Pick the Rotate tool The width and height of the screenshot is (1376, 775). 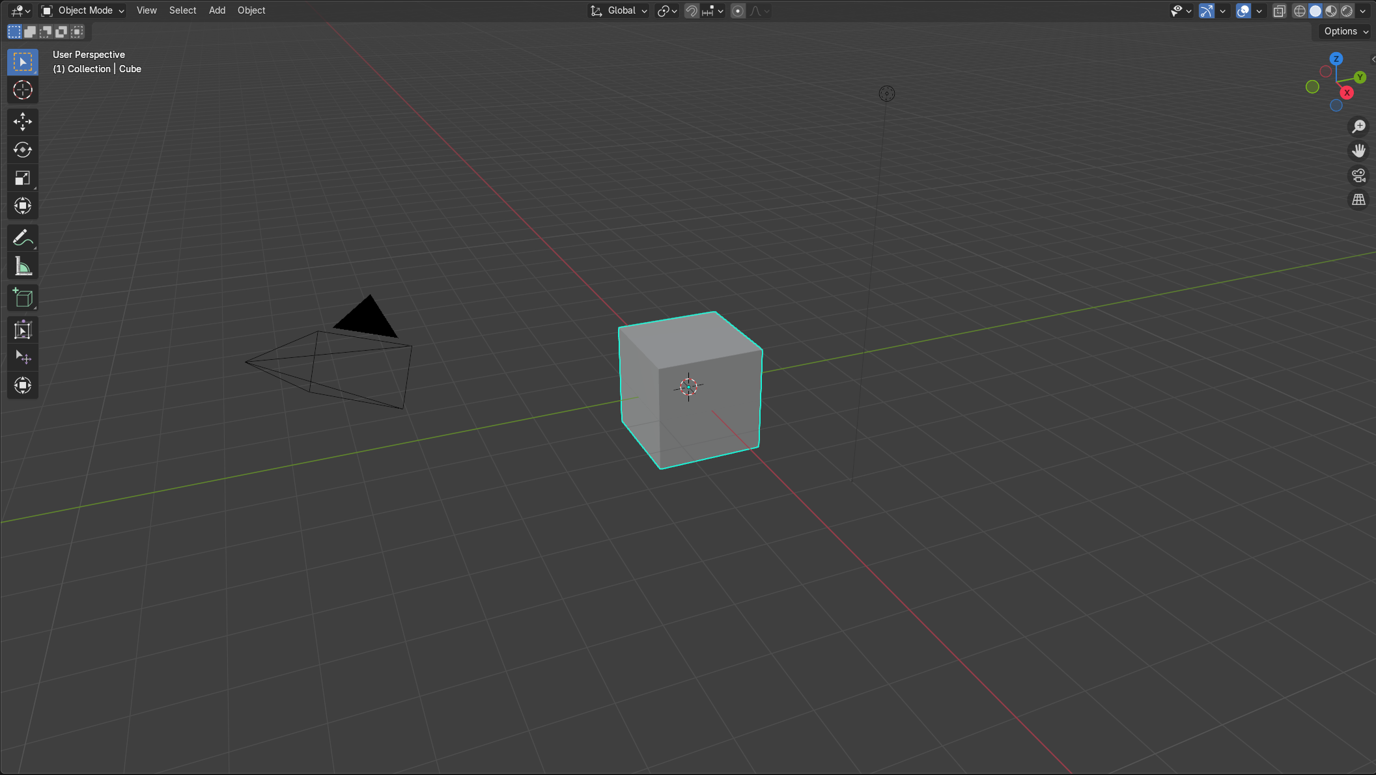(x=23, y=150)
